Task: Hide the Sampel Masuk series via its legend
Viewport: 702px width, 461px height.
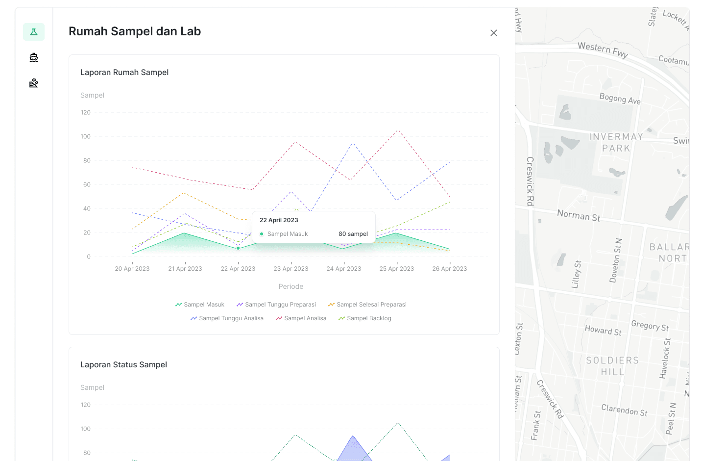Action: (200, 304)
